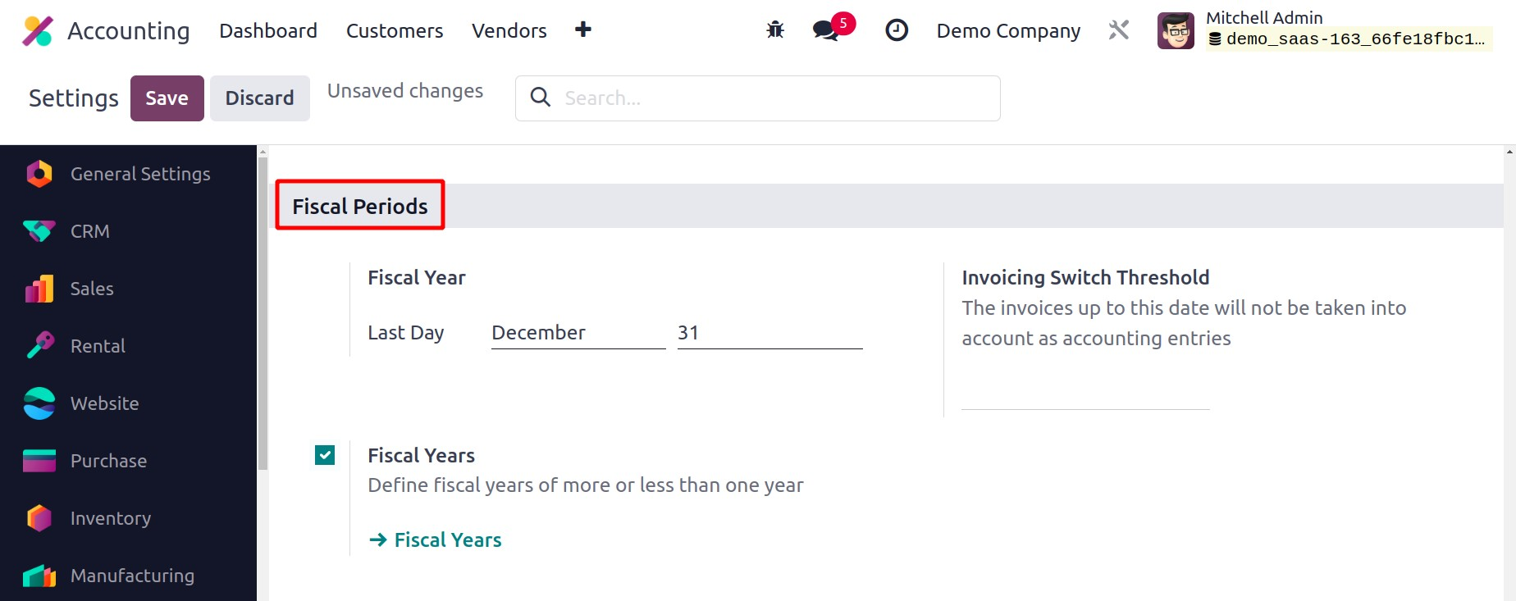The height and width of the screenshot is (601, 1516).
Task: Click the Invoicing Switch Threshold date field
Action: click(1084, 395)
